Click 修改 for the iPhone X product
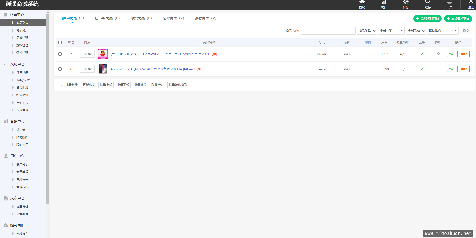476x238 pixels. click(x=452, y=69)
